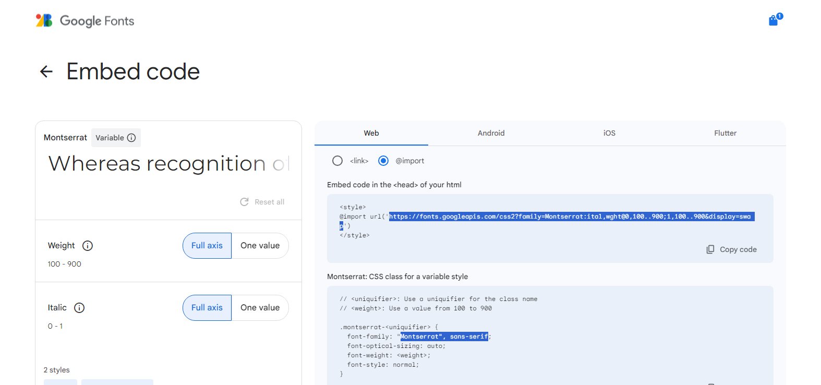Set Italic to One value

pos(260,308)
